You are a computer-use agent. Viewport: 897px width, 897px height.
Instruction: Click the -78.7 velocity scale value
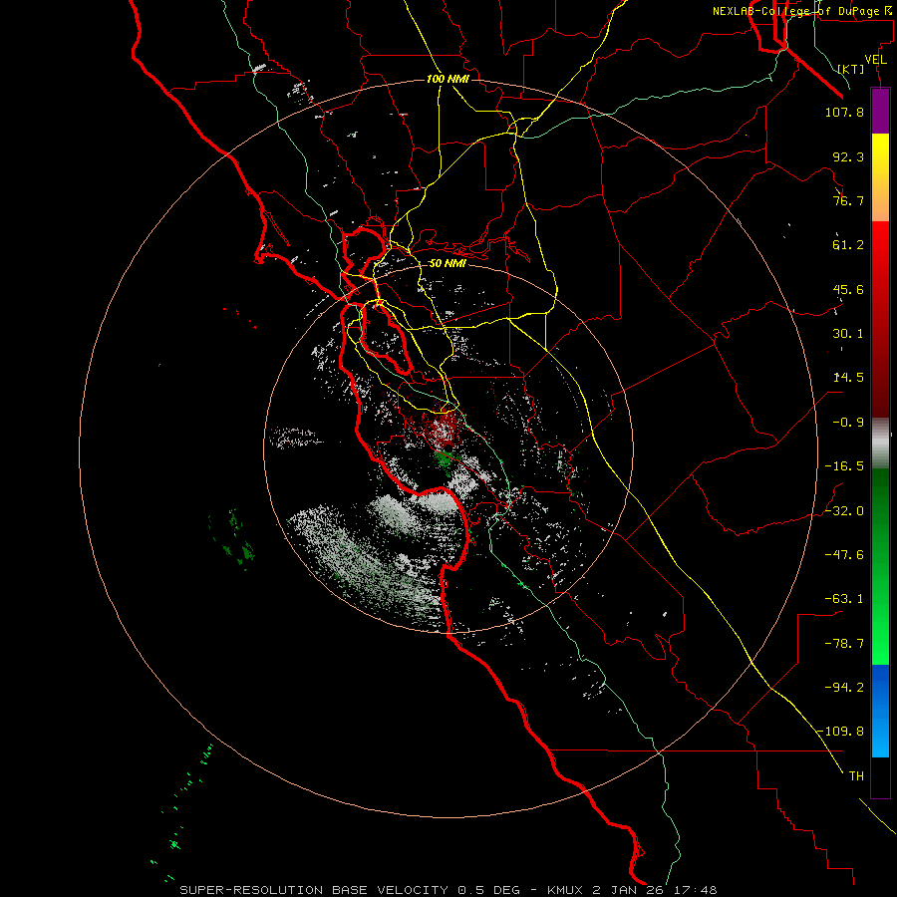[x=844, y=644]
